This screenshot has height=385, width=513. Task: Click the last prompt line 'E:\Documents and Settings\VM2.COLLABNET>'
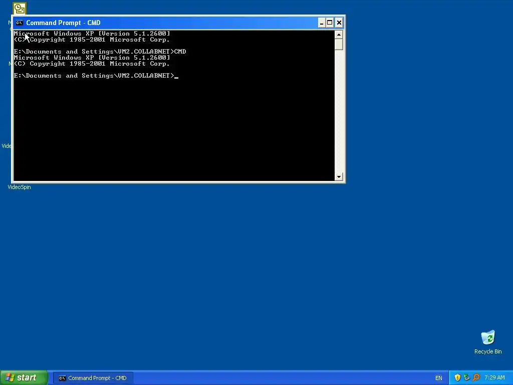coord(94,76)
